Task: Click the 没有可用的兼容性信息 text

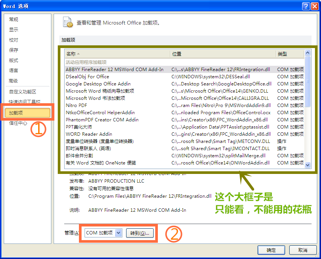Action: click(111, 189)
